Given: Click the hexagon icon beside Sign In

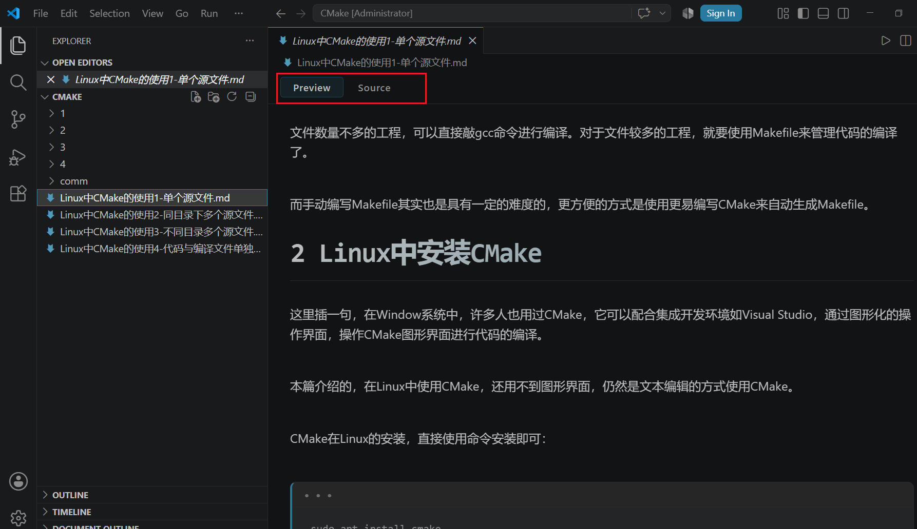Looking at the screenshot, I should 688,13.
